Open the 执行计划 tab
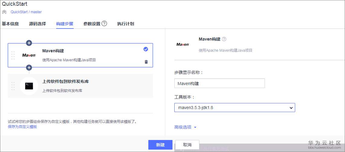 point(126,24)
